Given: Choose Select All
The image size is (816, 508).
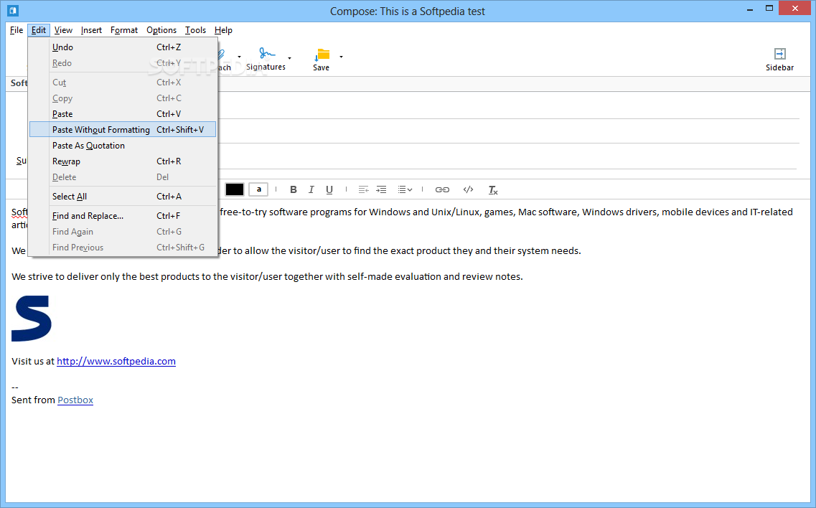Looking at the screenshot, I should click(x=123, y=196).
